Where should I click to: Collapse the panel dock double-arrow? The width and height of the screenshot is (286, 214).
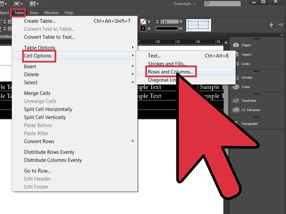coord(282,35)
